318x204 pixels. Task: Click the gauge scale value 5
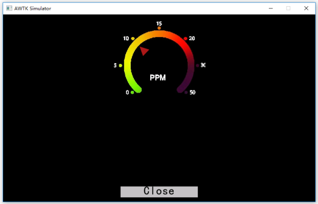115,65
